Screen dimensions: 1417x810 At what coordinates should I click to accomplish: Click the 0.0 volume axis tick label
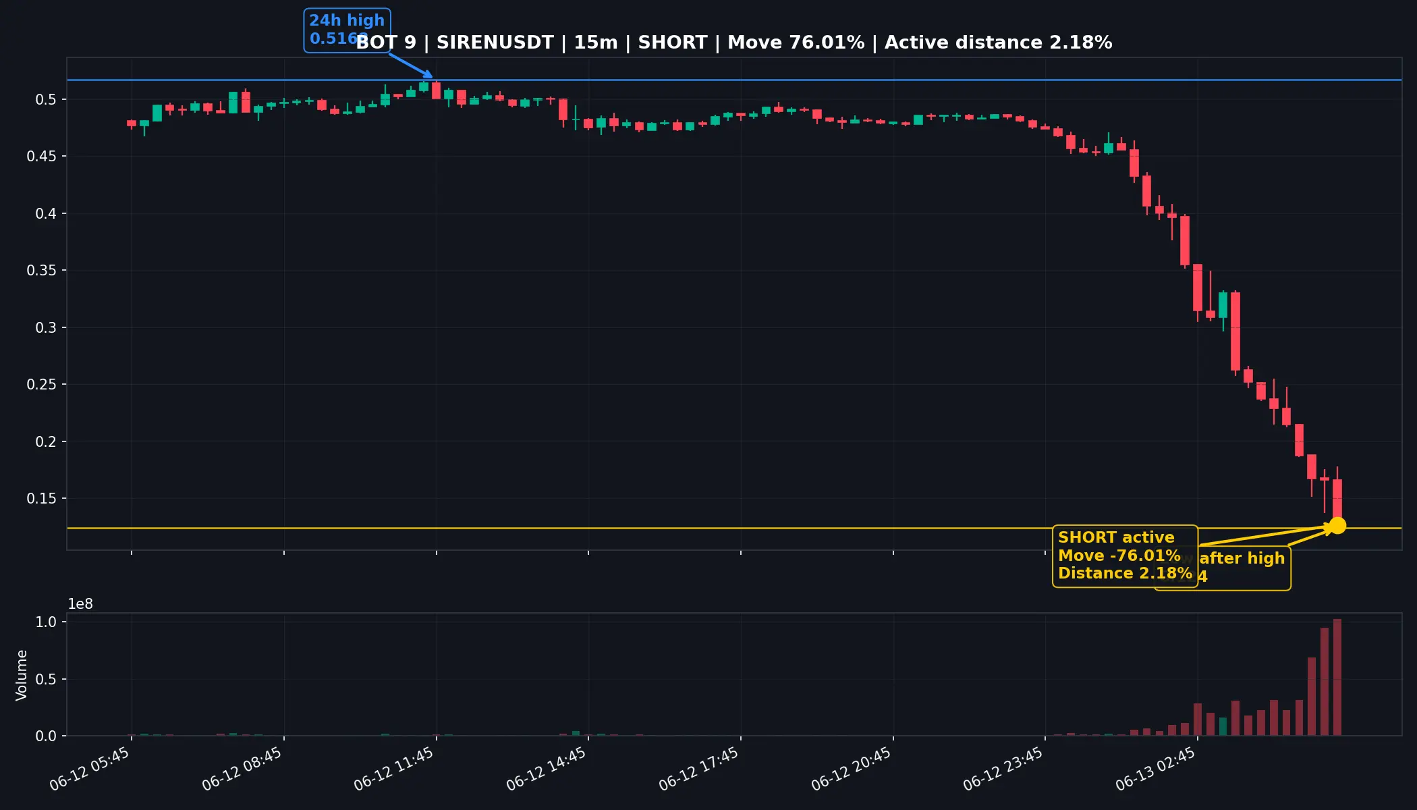point(46,736)
